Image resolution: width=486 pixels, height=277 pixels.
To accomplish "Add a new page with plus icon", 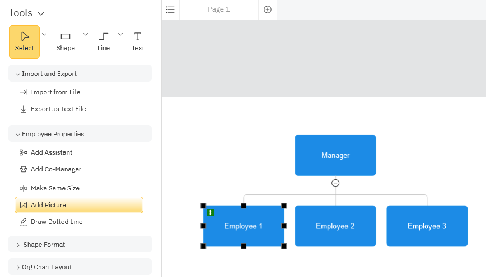I will 268,9.
